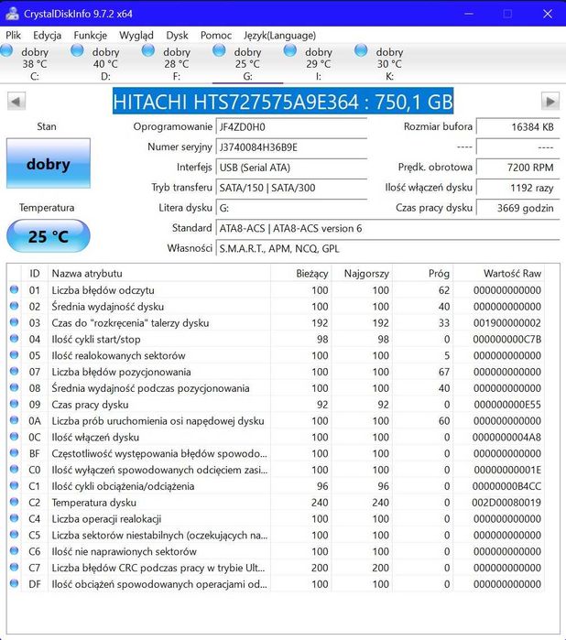Image resolution: width=566 pixels, height=640 pixels.
Task: Click the 'Próg' column header
Action: point(422,273)
